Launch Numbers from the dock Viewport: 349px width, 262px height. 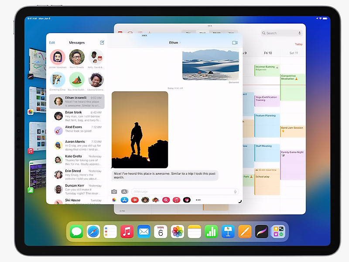tap(211, 232)
